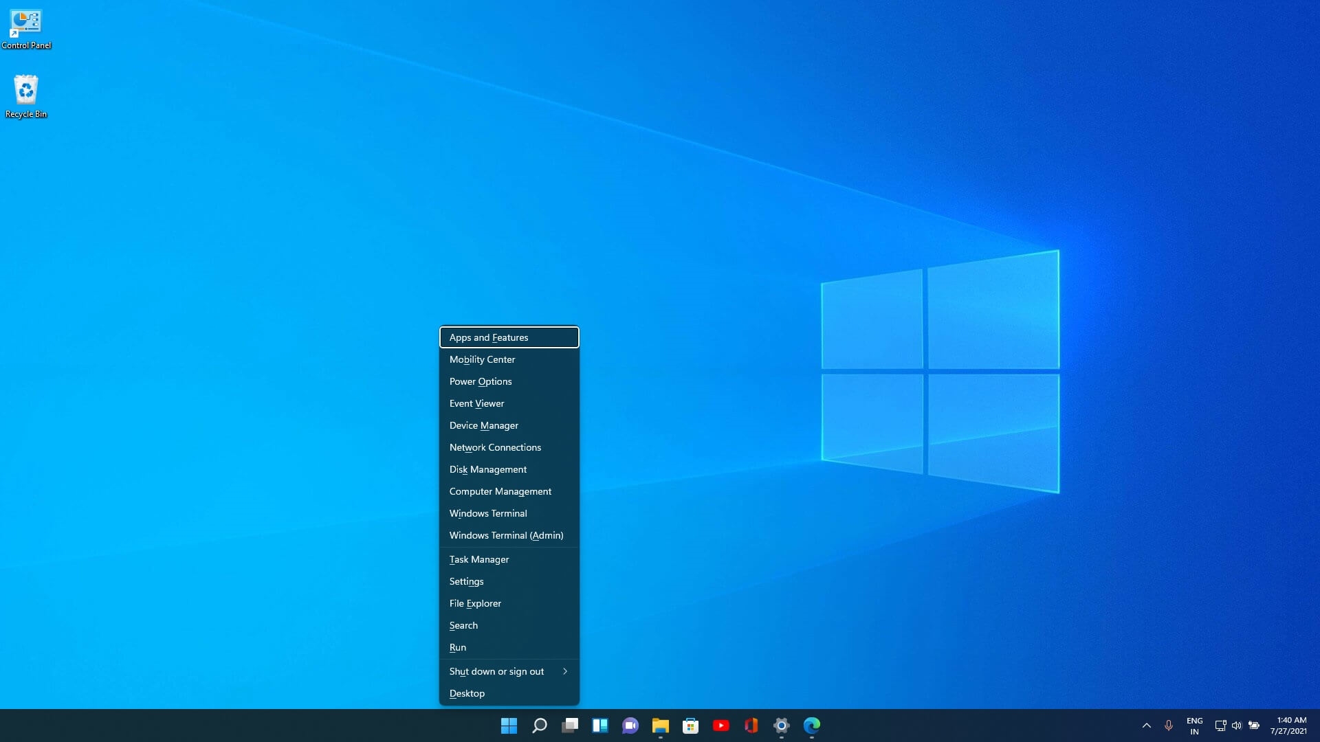
Task: Click the language indicator ENG IN
Action: [1195, 725]
